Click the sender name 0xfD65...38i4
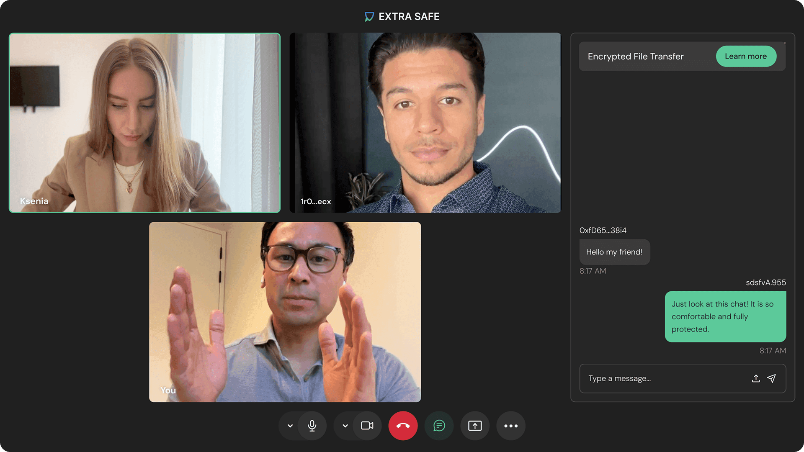804x452 pixels. click(603, 230)
